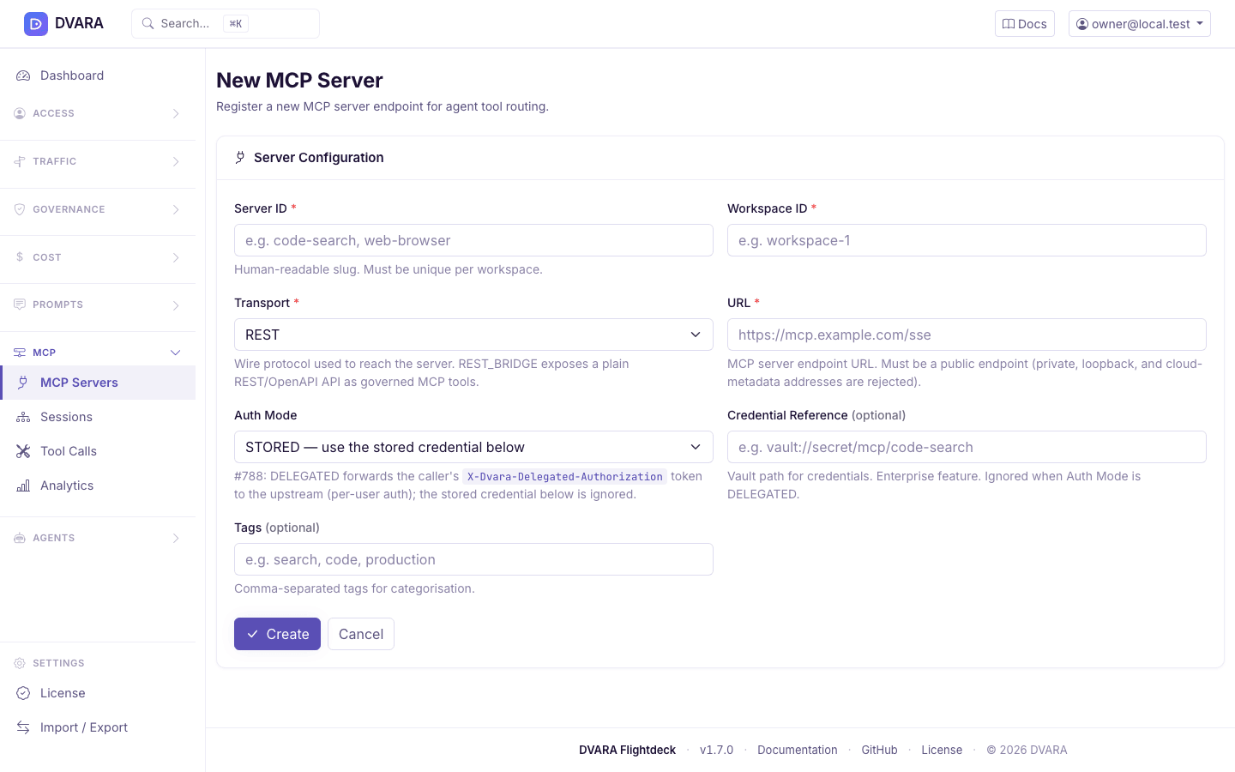Expand the Governance section chevron
Screen dimensions: 1235x772
click(x=176, y=209)
